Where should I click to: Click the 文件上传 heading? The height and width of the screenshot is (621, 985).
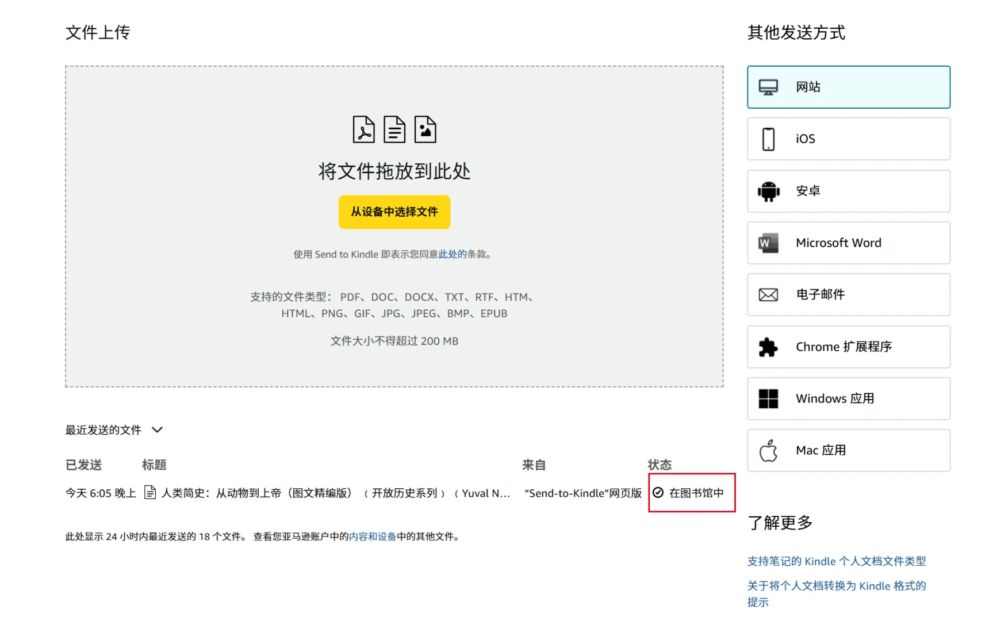coord(98,32)
